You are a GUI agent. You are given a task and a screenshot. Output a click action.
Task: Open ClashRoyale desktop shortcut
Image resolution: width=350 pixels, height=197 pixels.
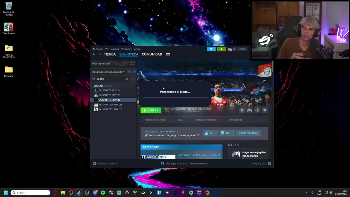(9, 28)
